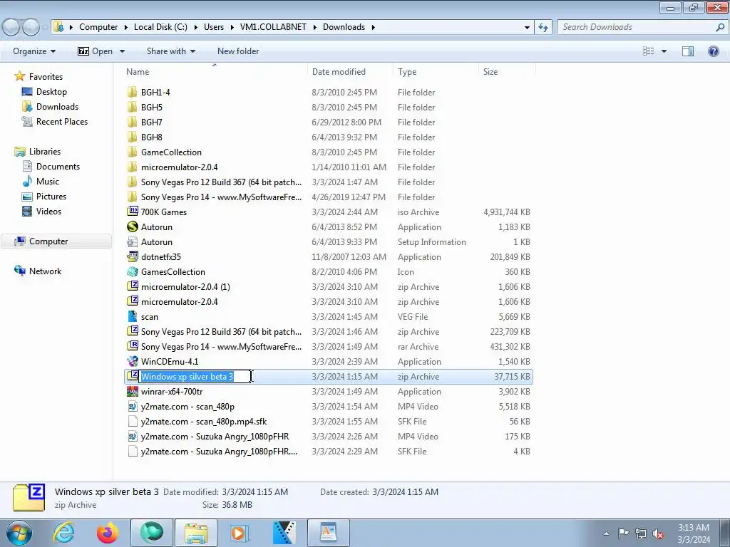The width and height of the screenshot is (730, 547).
Task: Navigate to VM1.COLLABNET breadcrumb
Action: pyautogui.click(x=273, y=27)
